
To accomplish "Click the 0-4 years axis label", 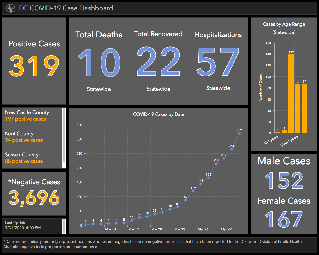I will [271, 140].
